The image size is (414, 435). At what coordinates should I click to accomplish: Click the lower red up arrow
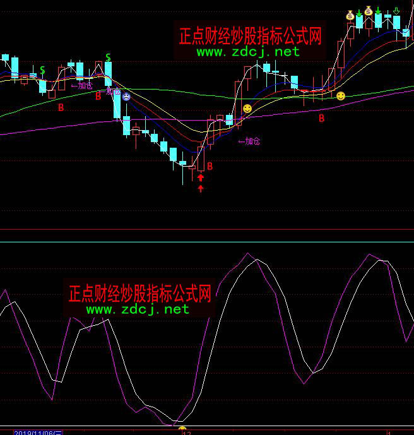point(201,188)
